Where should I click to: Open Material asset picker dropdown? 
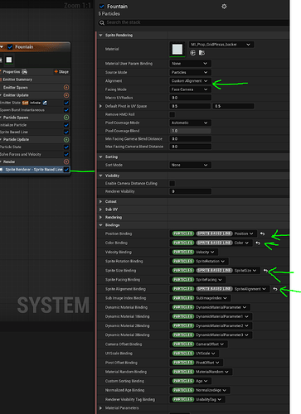221,45
